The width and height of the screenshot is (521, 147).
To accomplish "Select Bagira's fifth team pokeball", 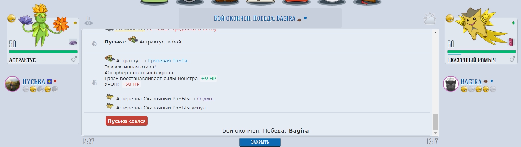I will [493, 89].
